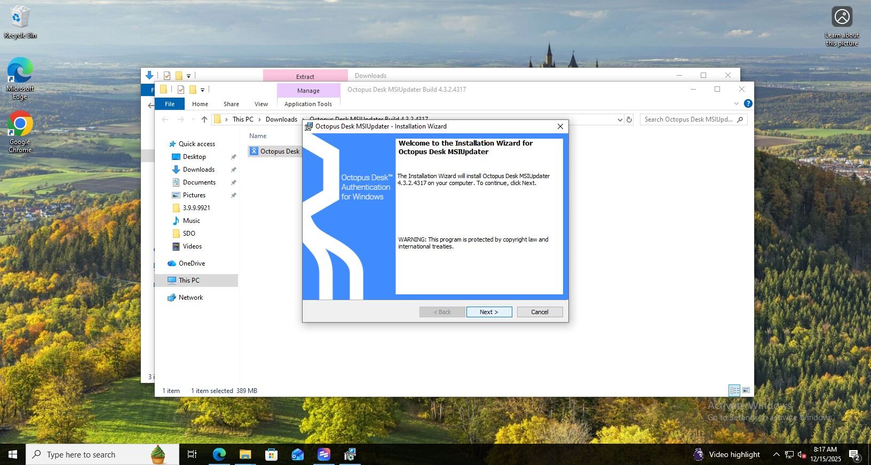Switch to details view layout icon
This screenshot has height=465, width=871.
pyautogui.click(x=734, y=391)
